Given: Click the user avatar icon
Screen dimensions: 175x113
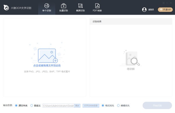Looking at the screenshot, I should (x=144, y=10).
